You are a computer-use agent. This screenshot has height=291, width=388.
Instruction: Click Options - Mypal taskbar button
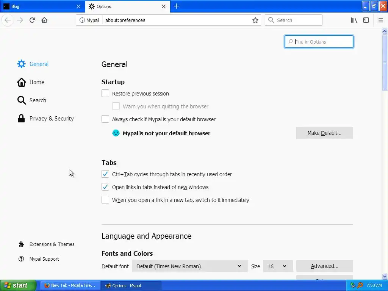[131, 286]
